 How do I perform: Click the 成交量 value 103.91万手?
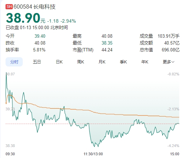[169, 36]
